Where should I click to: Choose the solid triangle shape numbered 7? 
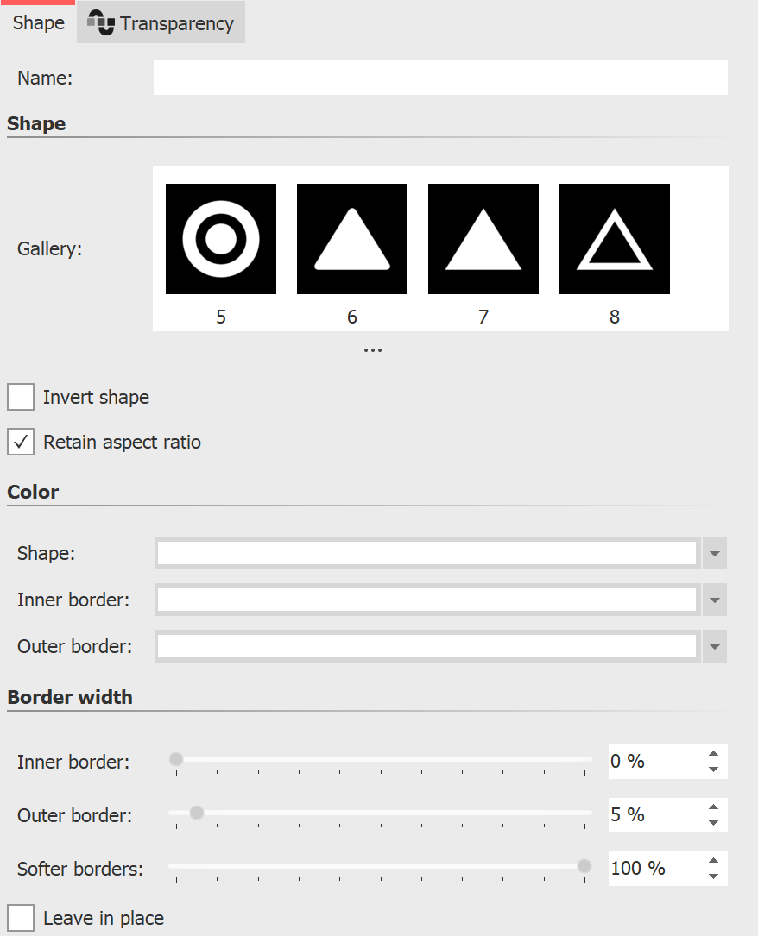click(483, 239)
